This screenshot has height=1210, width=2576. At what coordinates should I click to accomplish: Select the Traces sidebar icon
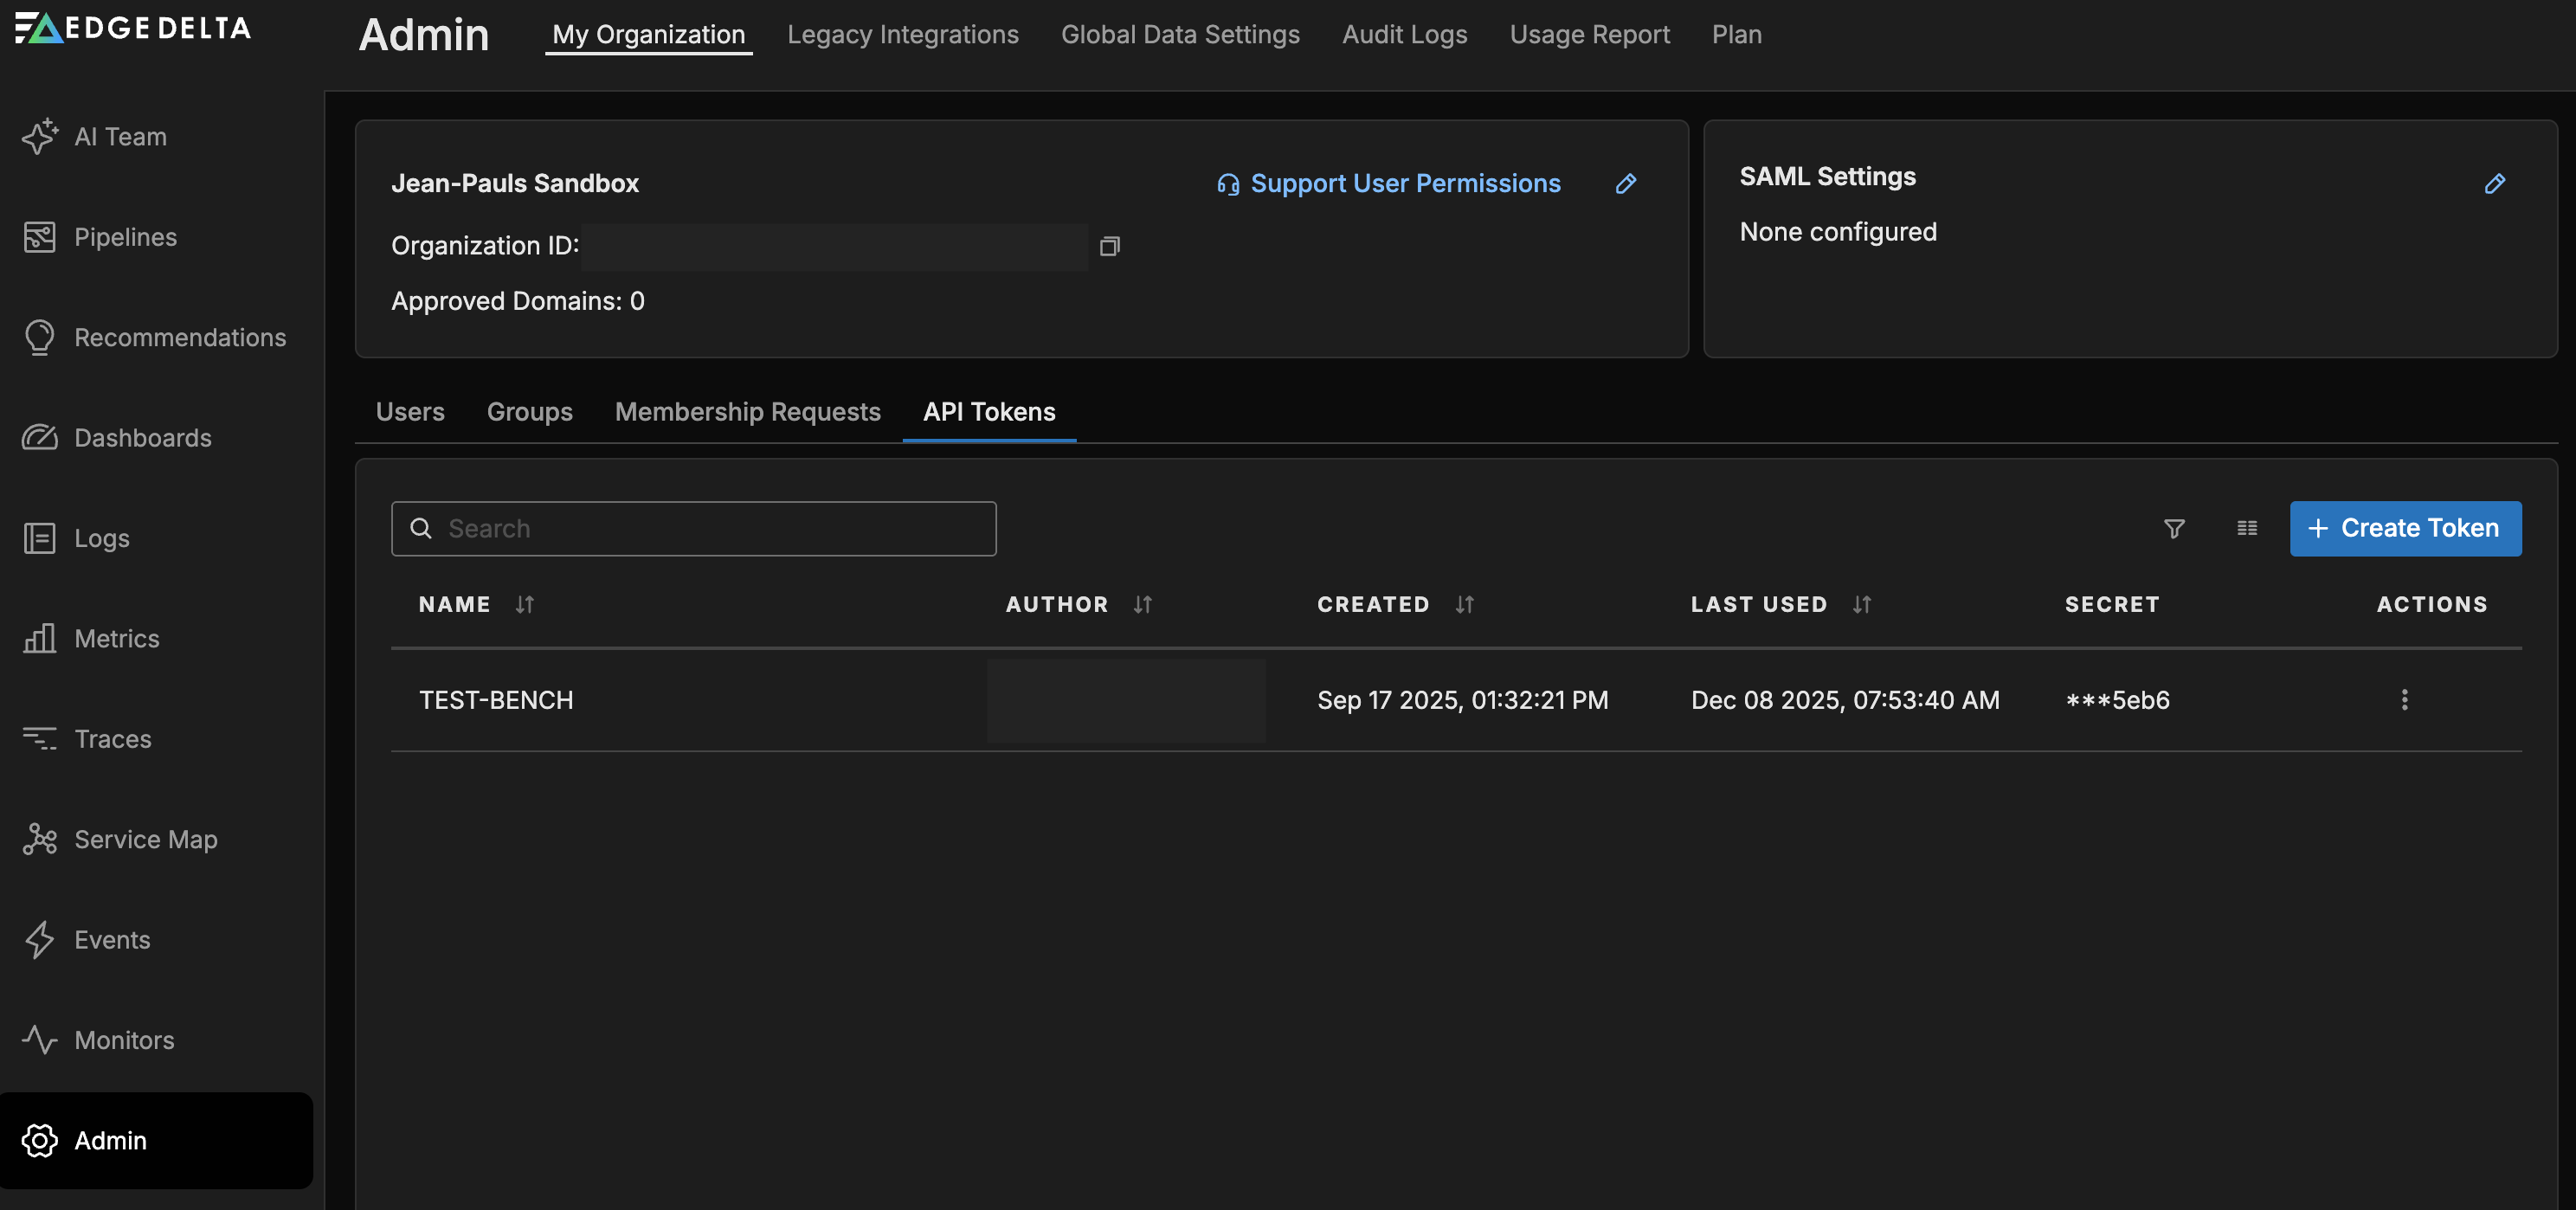(40, 739)
